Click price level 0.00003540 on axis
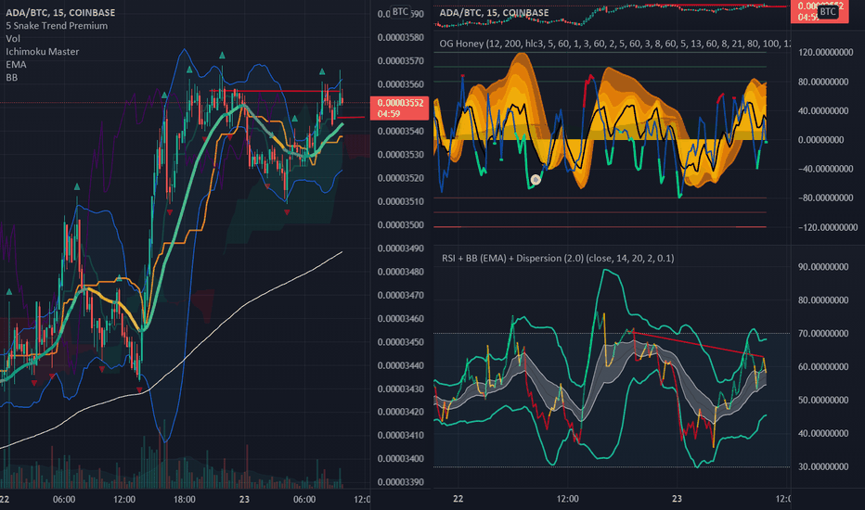 pyautogui.click(x=401, y=132)
